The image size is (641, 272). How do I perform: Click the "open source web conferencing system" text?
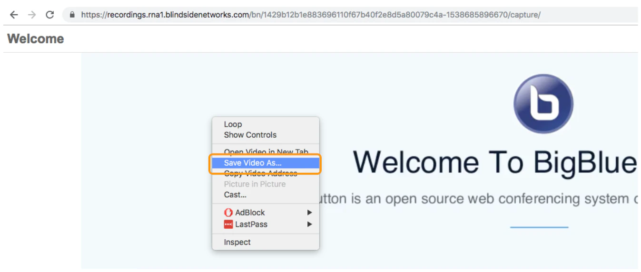pos(506,198)
